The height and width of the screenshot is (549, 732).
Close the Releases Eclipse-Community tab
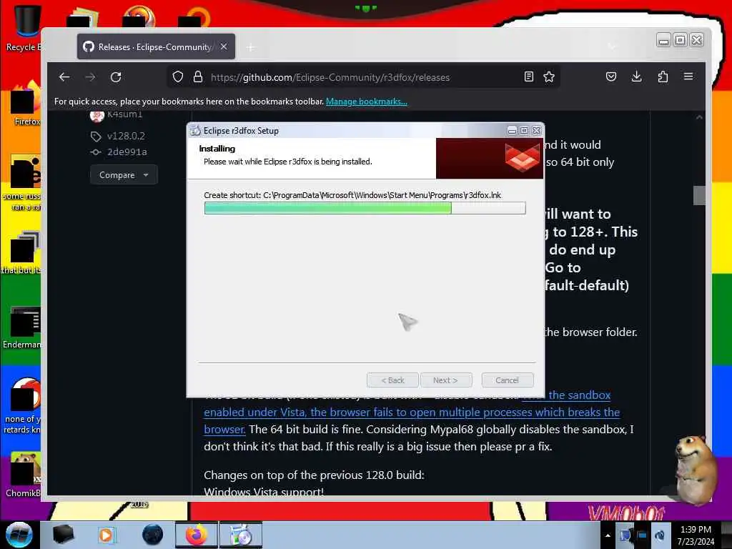(224, 46)
